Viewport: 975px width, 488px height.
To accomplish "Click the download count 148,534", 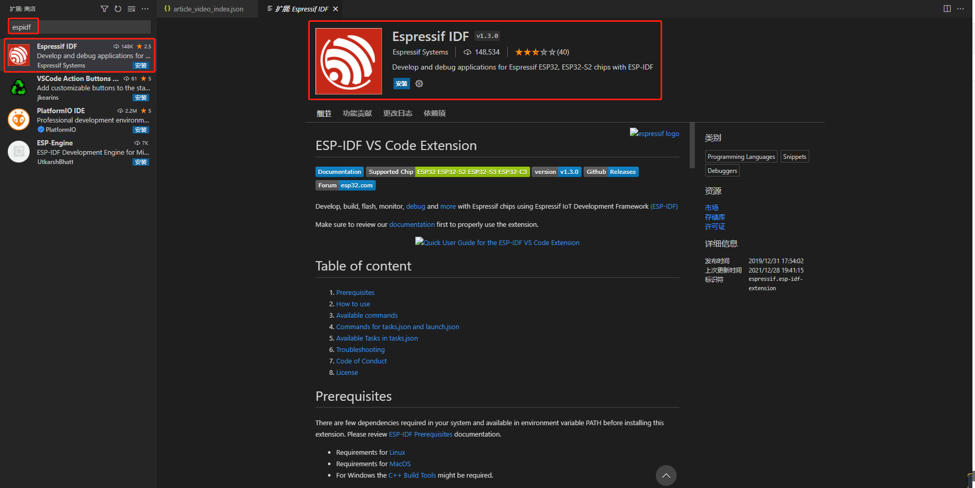I will point(482,52).
